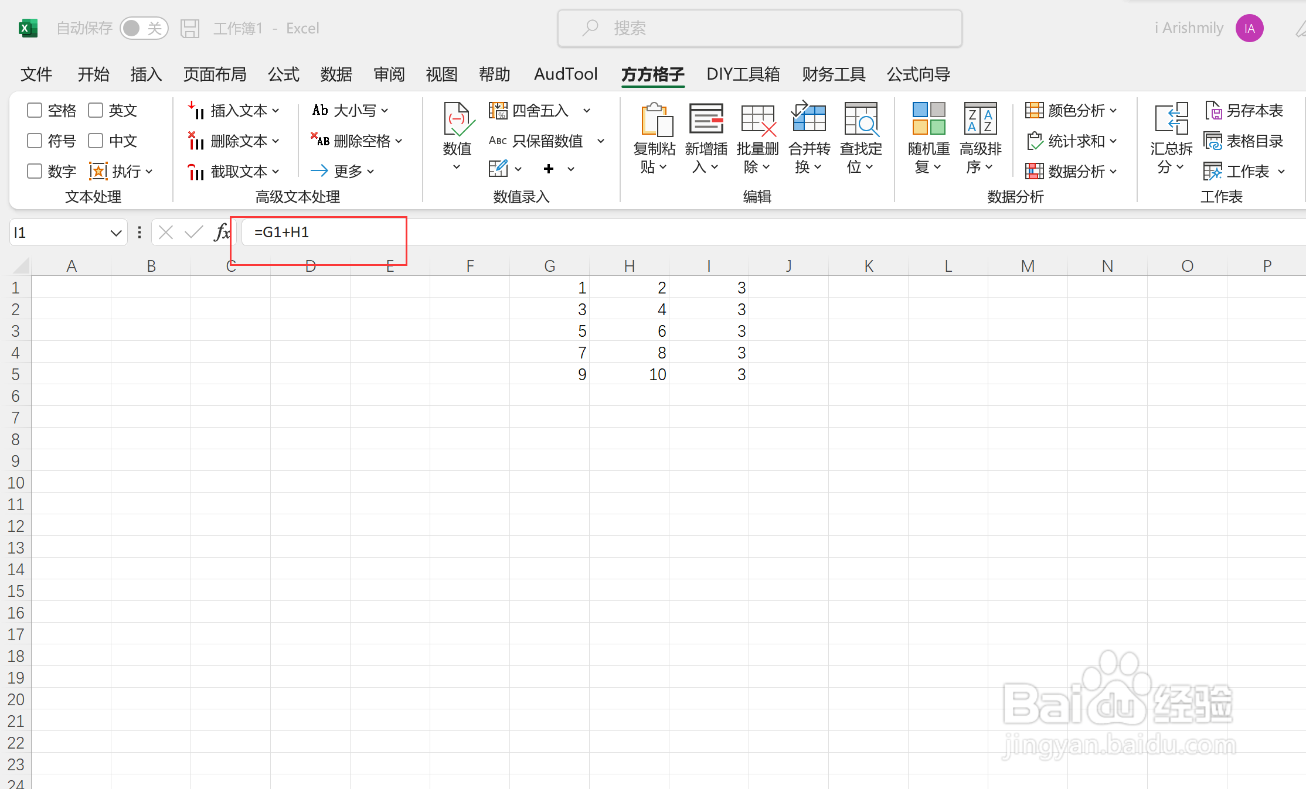The height and width of the screenshot is (789, 1306).
Task: Click into the 搜索 search box
Action: [760, 28]
